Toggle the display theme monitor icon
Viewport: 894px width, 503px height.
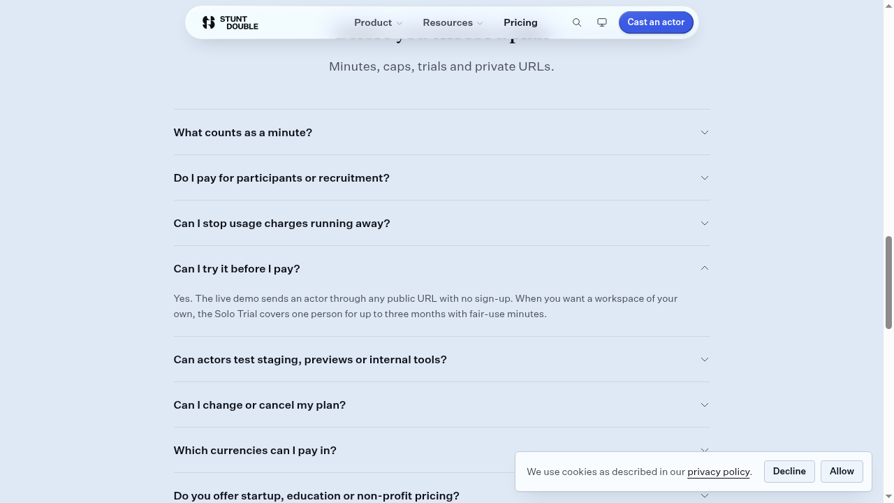pyautogui.click(x=602, y=22)
